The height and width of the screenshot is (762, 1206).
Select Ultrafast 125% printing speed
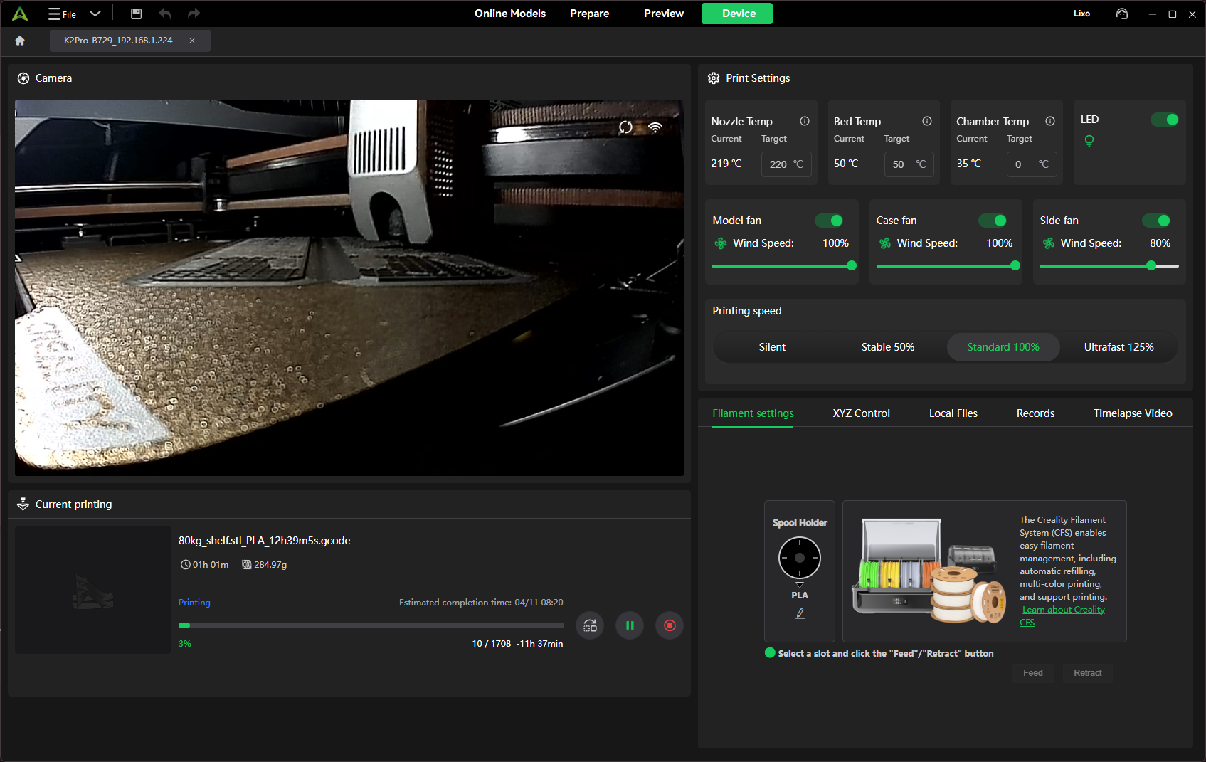point(1118,347)
